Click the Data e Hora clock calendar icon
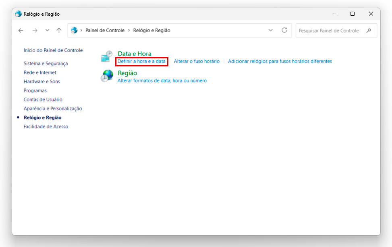Image resolution: width=392 pixels, height=247 pixels. 107,56
